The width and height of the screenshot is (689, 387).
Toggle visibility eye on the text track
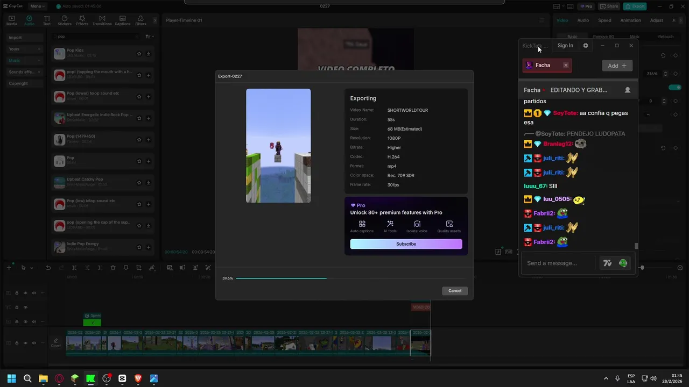(x=25, y=307)
